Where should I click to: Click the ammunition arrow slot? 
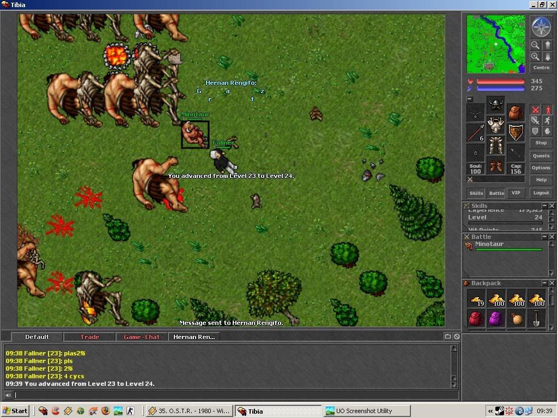click(x=515, y=153)
